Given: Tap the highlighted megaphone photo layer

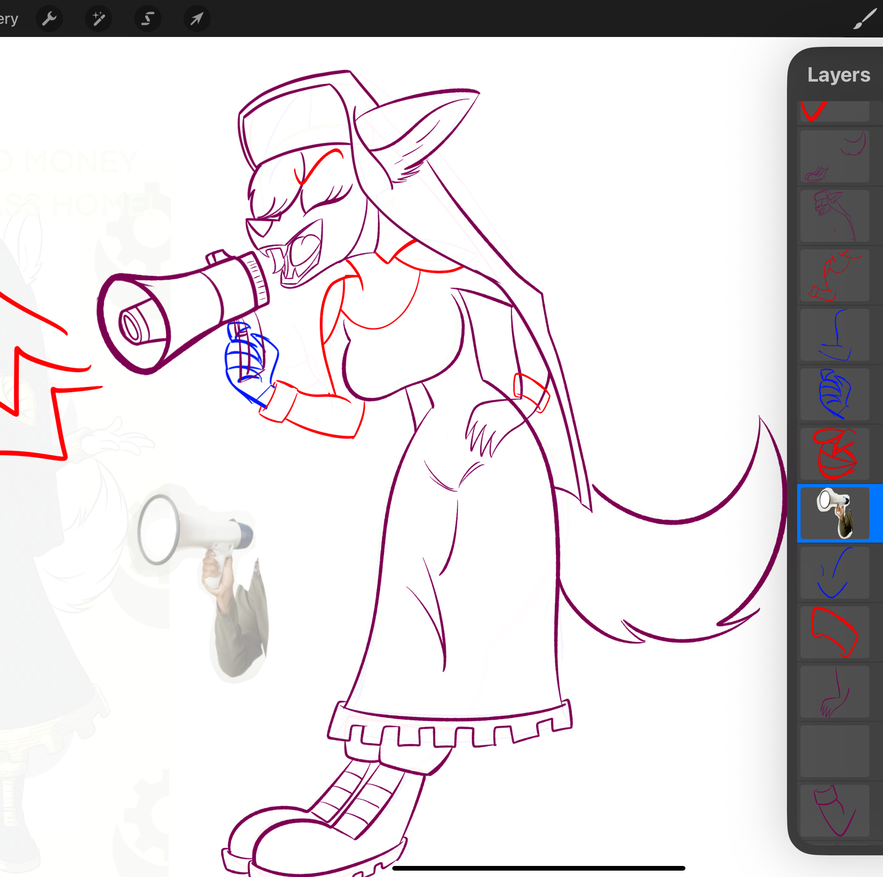Looking at the screenshot, I should 835,513.
